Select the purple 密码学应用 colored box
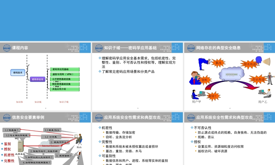This screenshot has width=275, height=165. (38, 79)
